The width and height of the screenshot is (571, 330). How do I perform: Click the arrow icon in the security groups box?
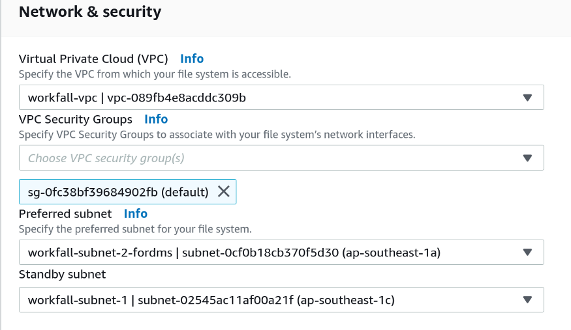(528, 158)
